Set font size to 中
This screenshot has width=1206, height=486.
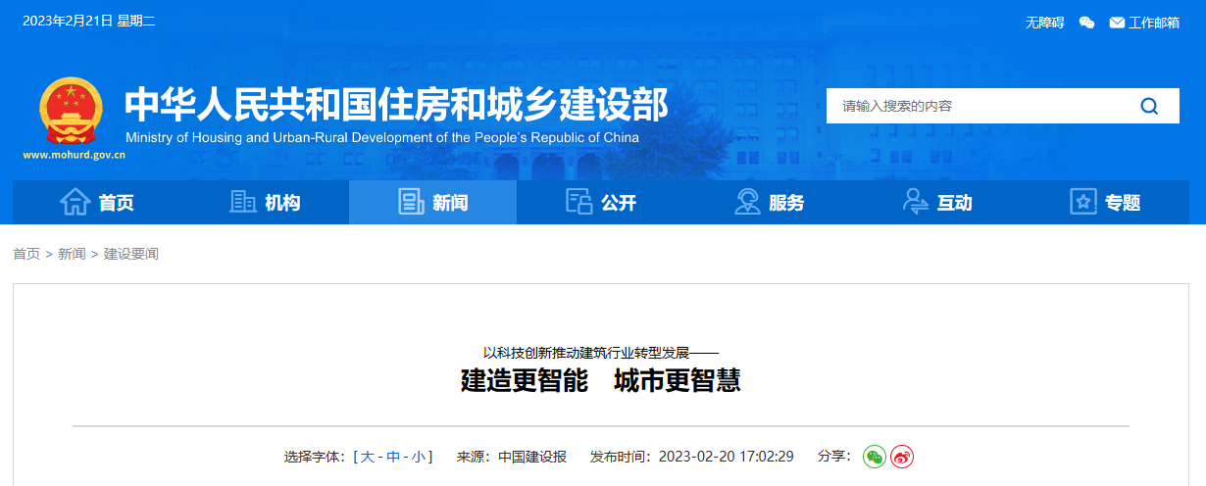pyautogui.click(x=393, y=457)
